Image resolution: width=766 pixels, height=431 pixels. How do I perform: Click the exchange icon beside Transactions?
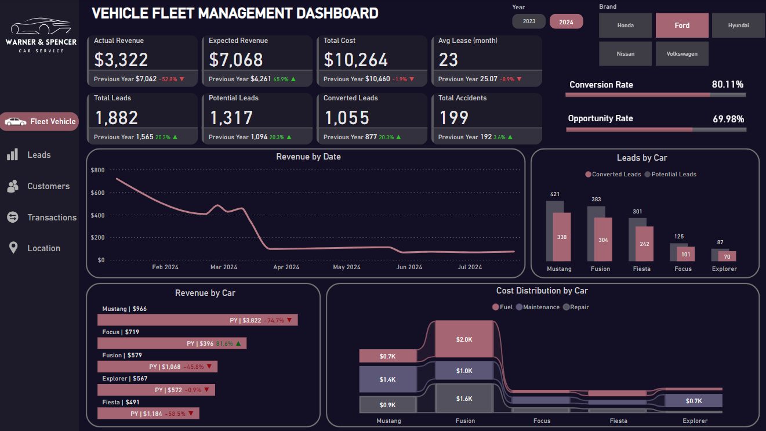click(13, 217)
